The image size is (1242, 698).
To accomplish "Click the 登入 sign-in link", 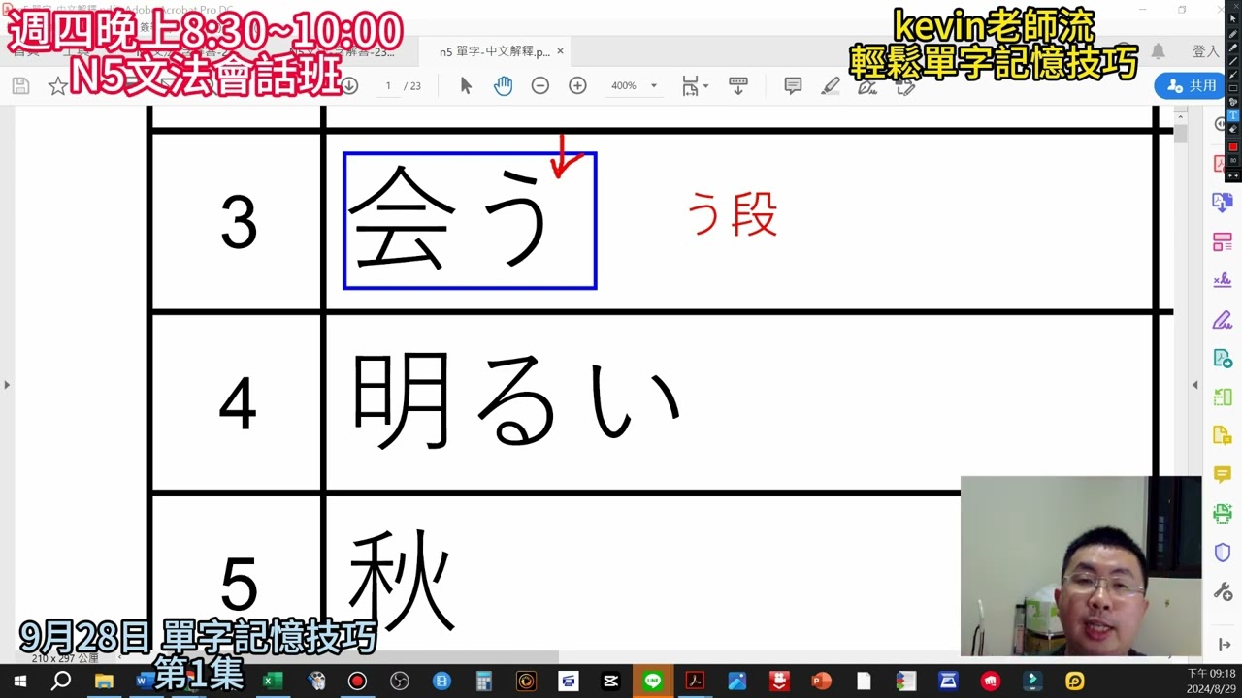I will pos(1205,51).
